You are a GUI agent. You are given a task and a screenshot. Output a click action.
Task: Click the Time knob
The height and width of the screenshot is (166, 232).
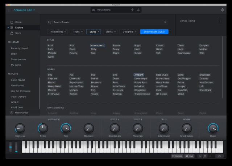(66, 128)
